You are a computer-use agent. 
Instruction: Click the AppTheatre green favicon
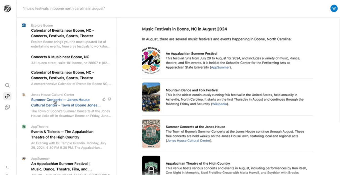[24, 127]
